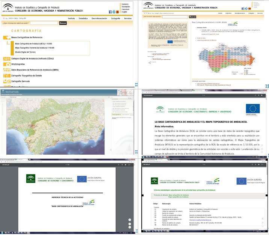The width and height of the screenshot is (269, 235).
Task: Click Vuelos fotogramétricos de referencia link
Action: pos(207,40)
